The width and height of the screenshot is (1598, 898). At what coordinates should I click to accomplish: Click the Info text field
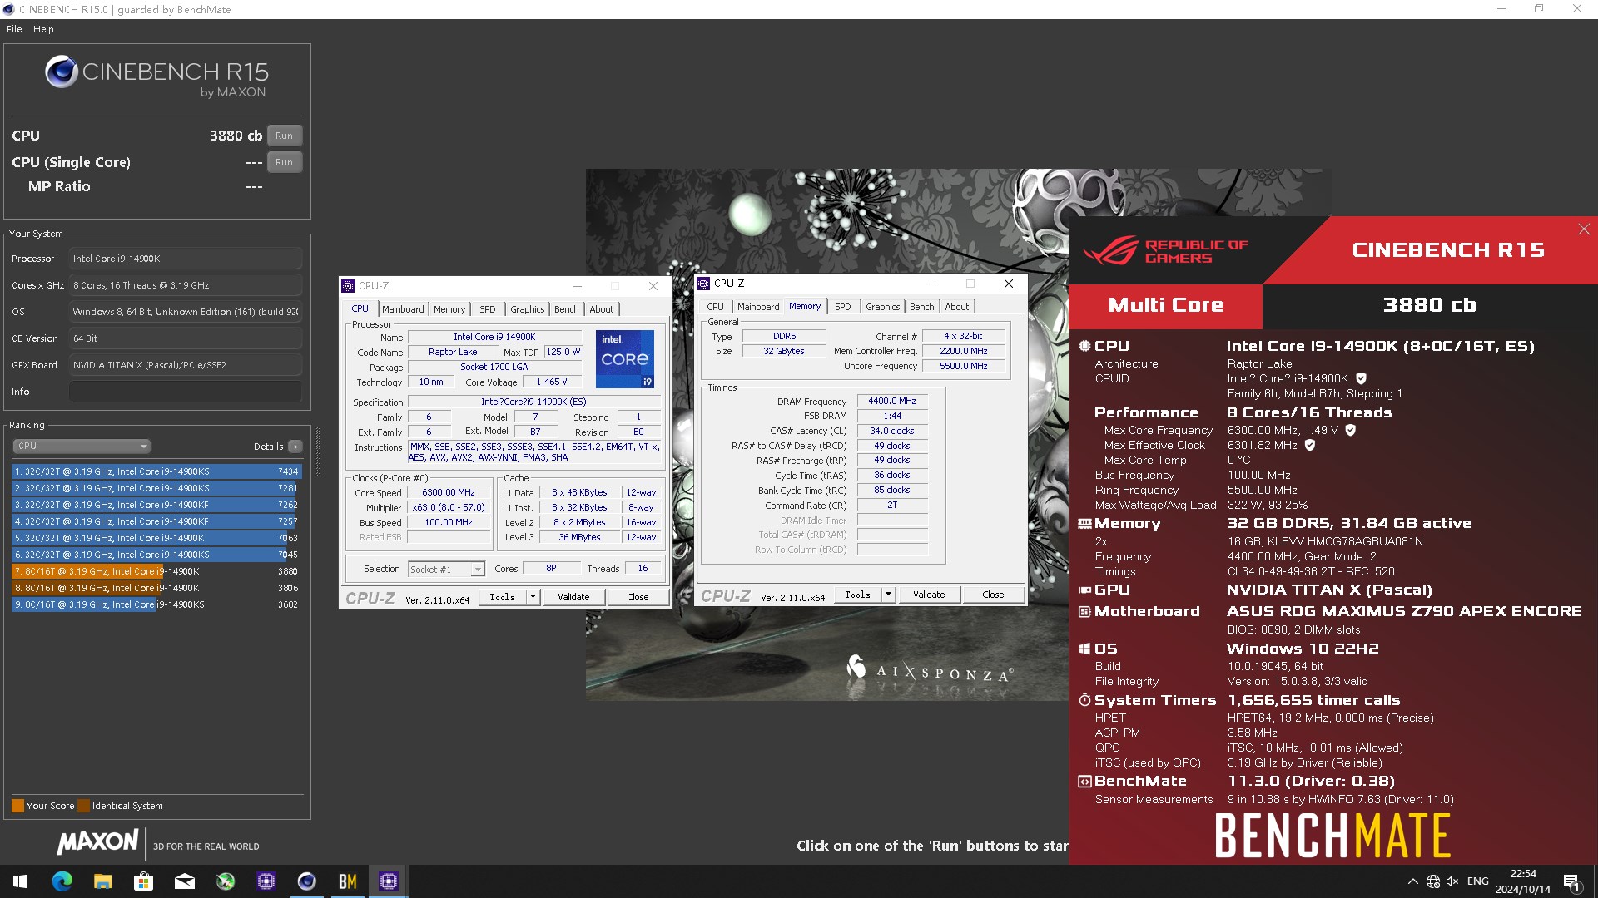(x=186, y=392)
